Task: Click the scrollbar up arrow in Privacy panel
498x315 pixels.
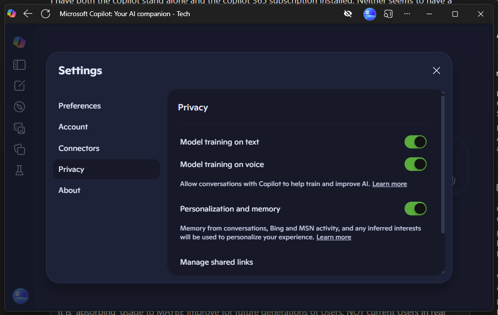Action: coord(443,93)
